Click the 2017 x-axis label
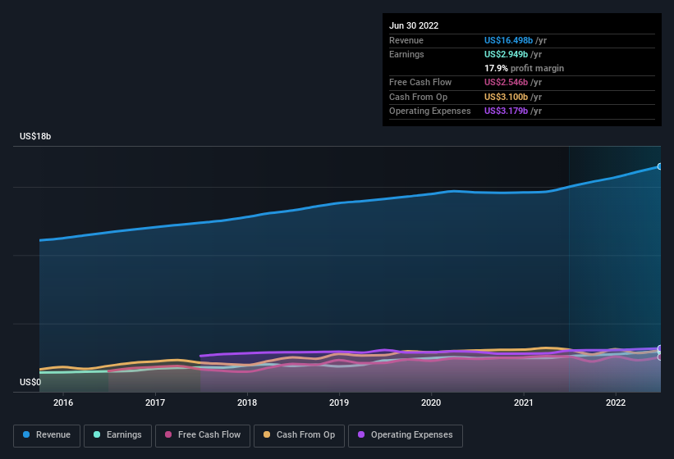Image resolution: width=674 pixels, height=459 pixels. click(155, 402)
